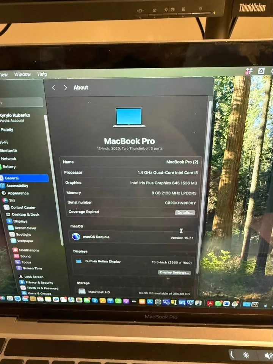Click the Details... coverage button

click(x=185, y=213)
